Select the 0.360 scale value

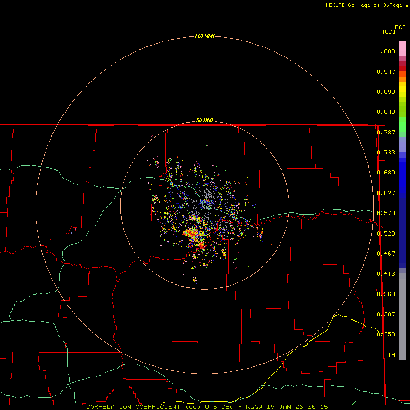[386, 294]
